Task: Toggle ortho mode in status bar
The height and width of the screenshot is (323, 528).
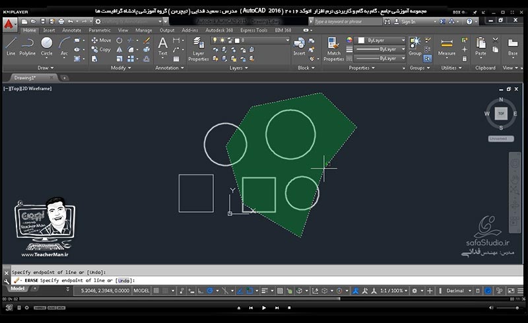Action: tap(201, 291)
